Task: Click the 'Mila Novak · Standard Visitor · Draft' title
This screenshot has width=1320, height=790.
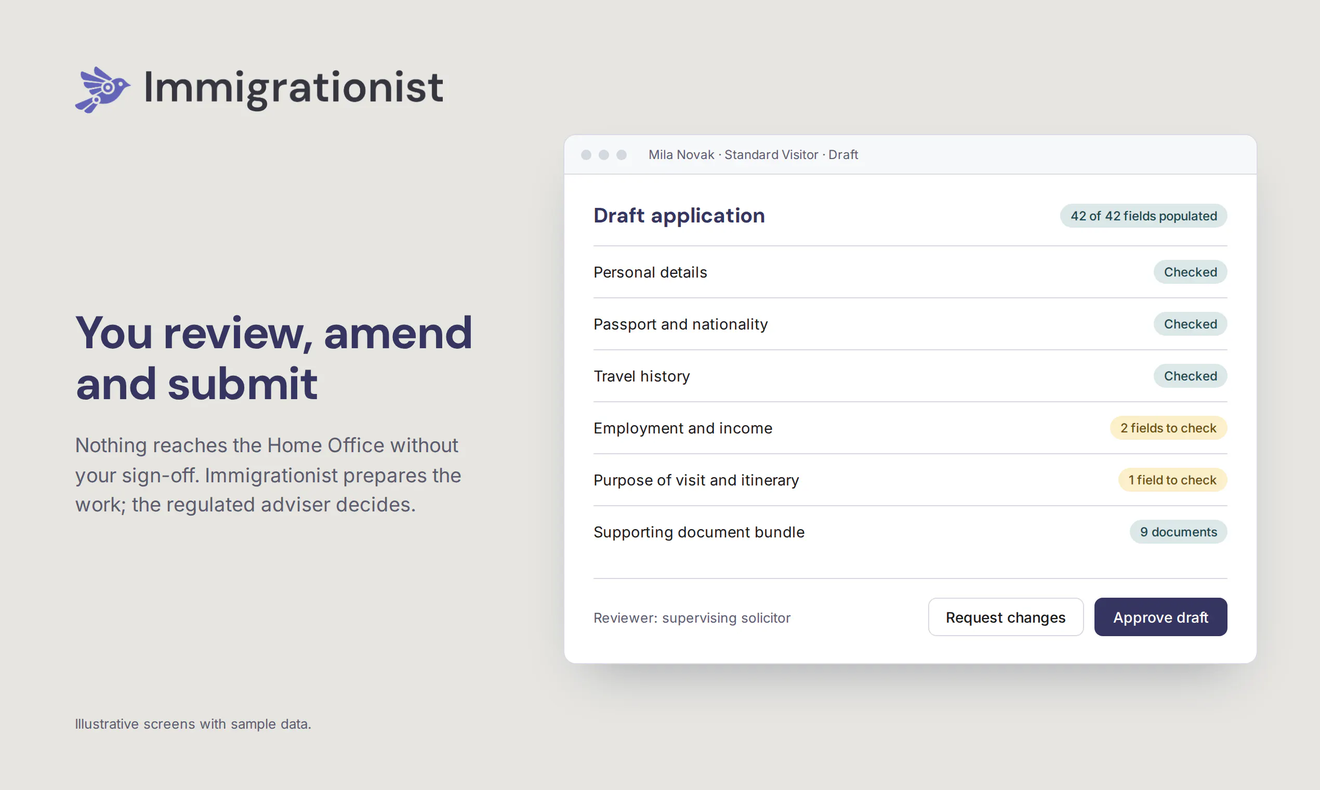Action: [x=753, y=155]
